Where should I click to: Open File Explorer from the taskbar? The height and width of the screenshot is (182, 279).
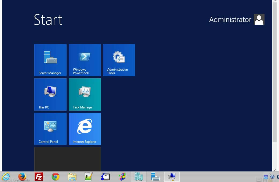72,176
